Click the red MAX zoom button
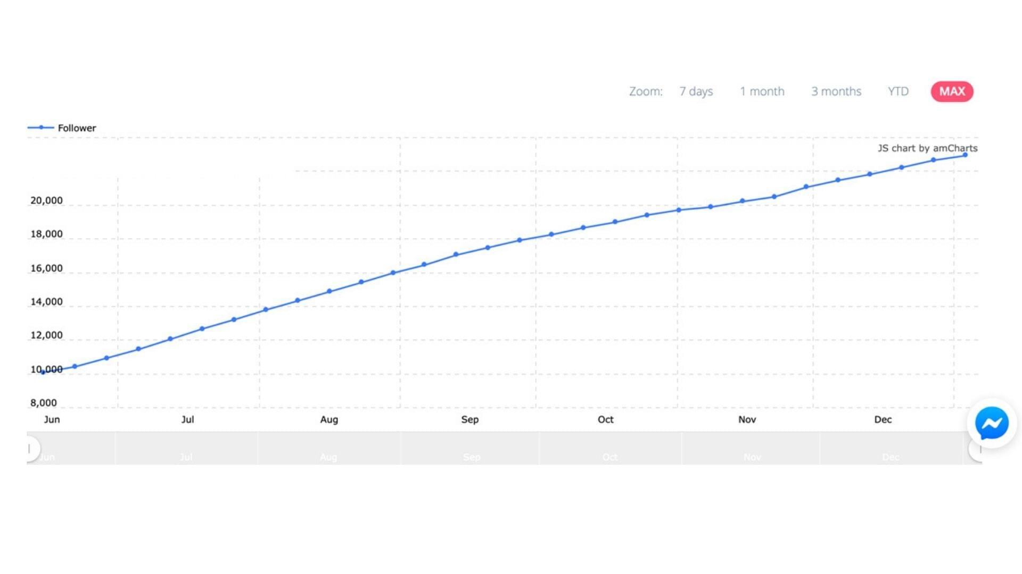Viewport: 1022px width, 574px height. [x=952, y=91]
